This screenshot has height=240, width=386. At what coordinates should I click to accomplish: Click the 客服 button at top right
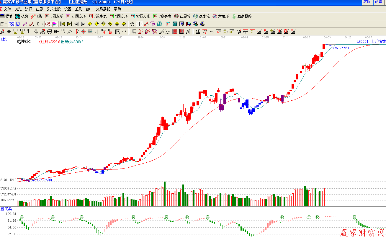click(x=367, y=2)
